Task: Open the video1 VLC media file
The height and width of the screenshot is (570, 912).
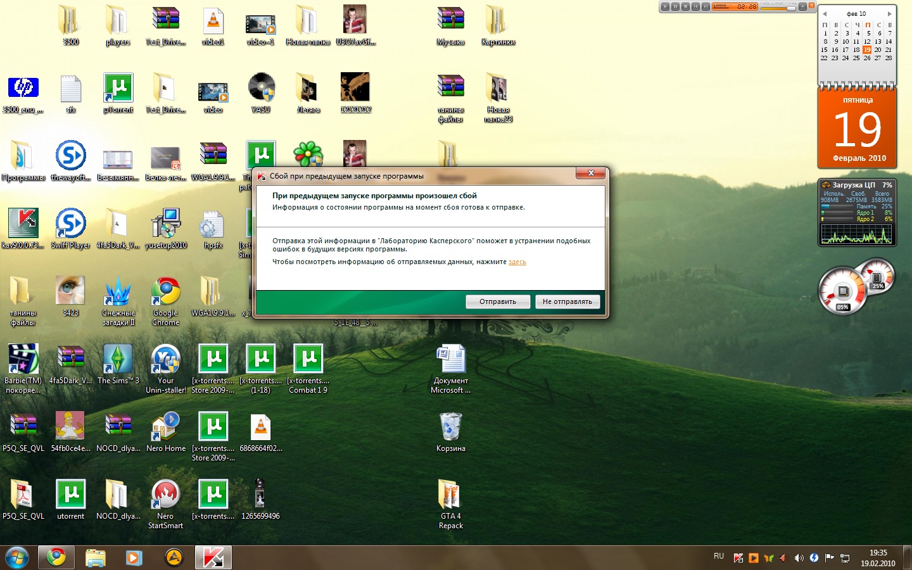Action: point(213,25)
